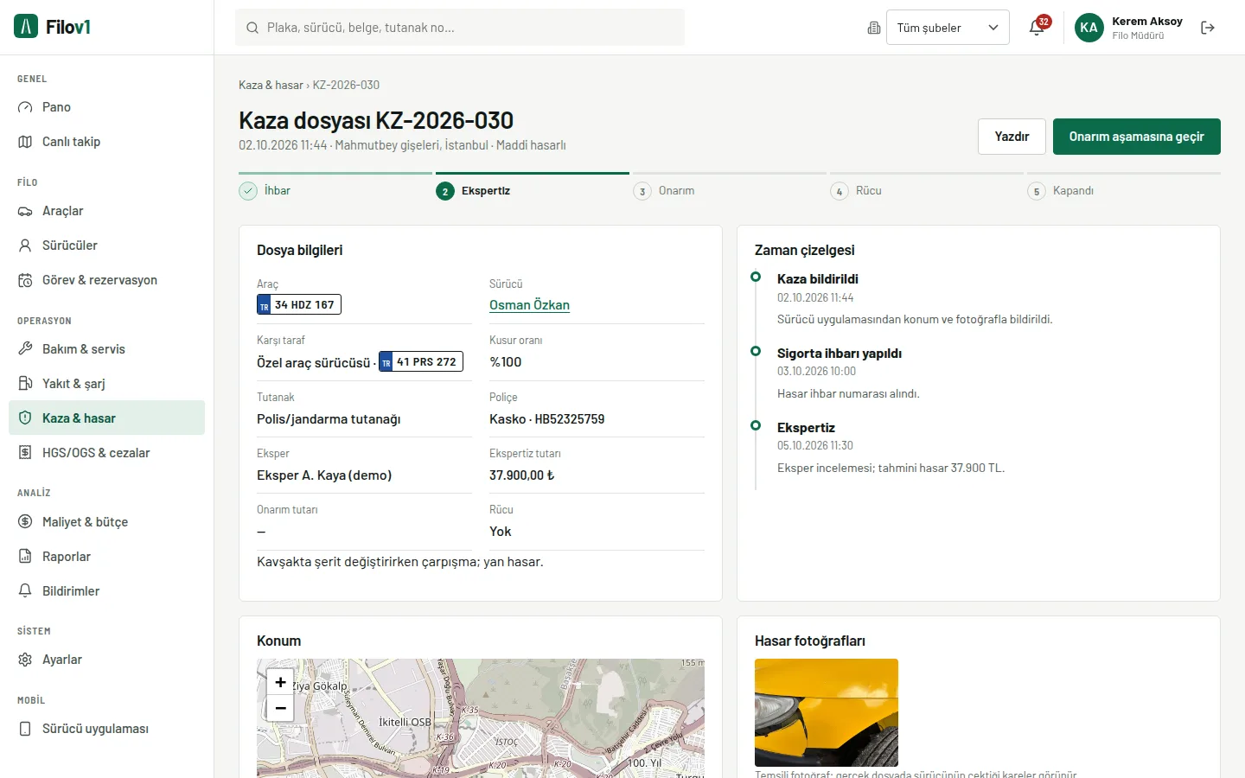Open Bildirimler in sidebar

click(x=106, y=591)
